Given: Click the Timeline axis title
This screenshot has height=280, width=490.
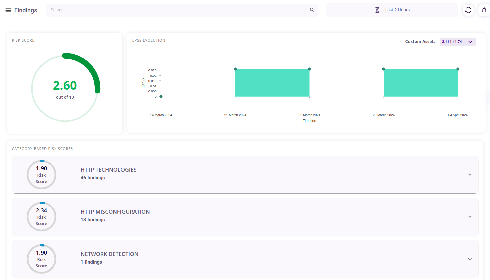Looking at the screenshot, I should coord(309,121).
